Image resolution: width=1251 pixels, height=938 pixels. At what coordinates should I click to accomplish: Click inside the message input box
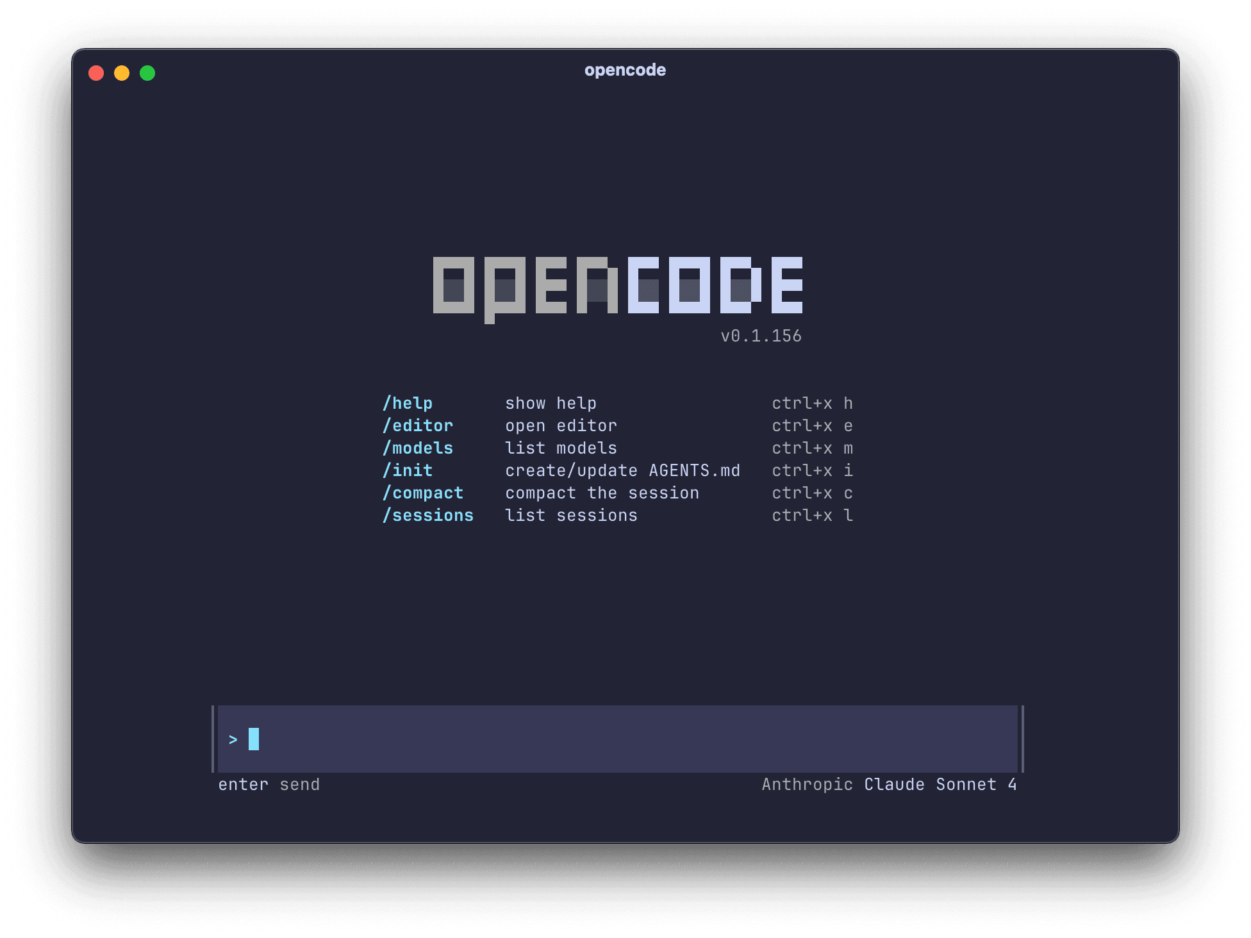pyautogui.click(x=615, y=739)
